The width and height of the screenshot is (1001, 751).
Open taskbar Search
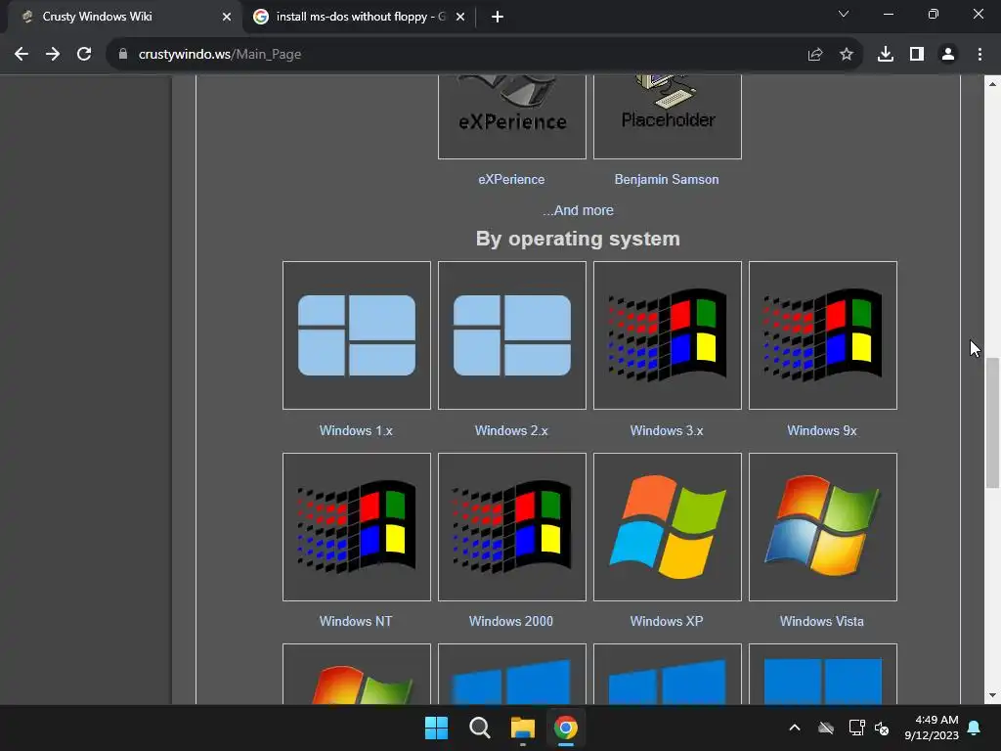click(x=479, y=728)
